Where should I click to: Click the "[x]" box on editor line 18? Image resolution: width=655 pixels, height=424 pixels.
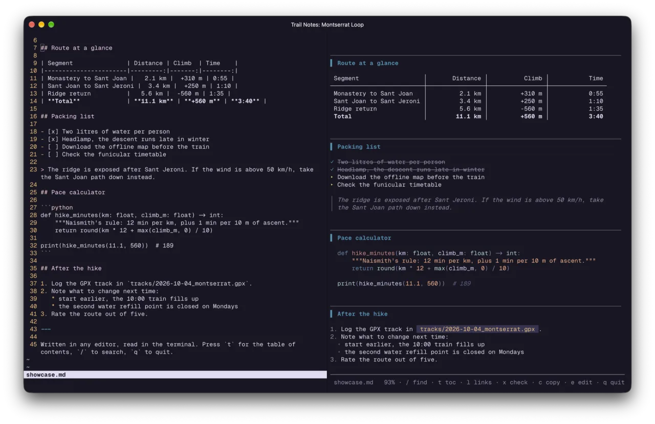[x=53, y=132]
